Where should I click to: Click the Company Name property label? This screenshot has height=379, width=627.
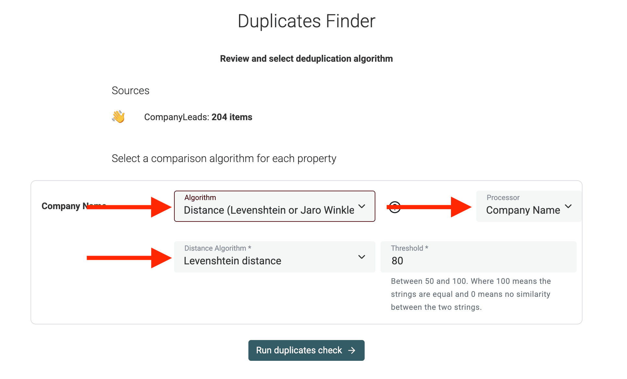coord(73,206)
